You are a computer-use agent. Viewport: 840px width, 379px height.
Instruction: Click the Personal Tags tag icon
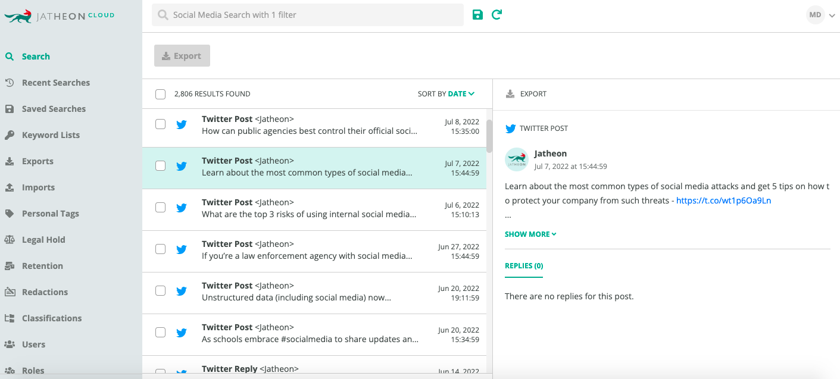(x=10, y=214)
